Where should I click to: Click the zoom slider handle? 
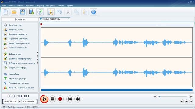pos(159,97)
